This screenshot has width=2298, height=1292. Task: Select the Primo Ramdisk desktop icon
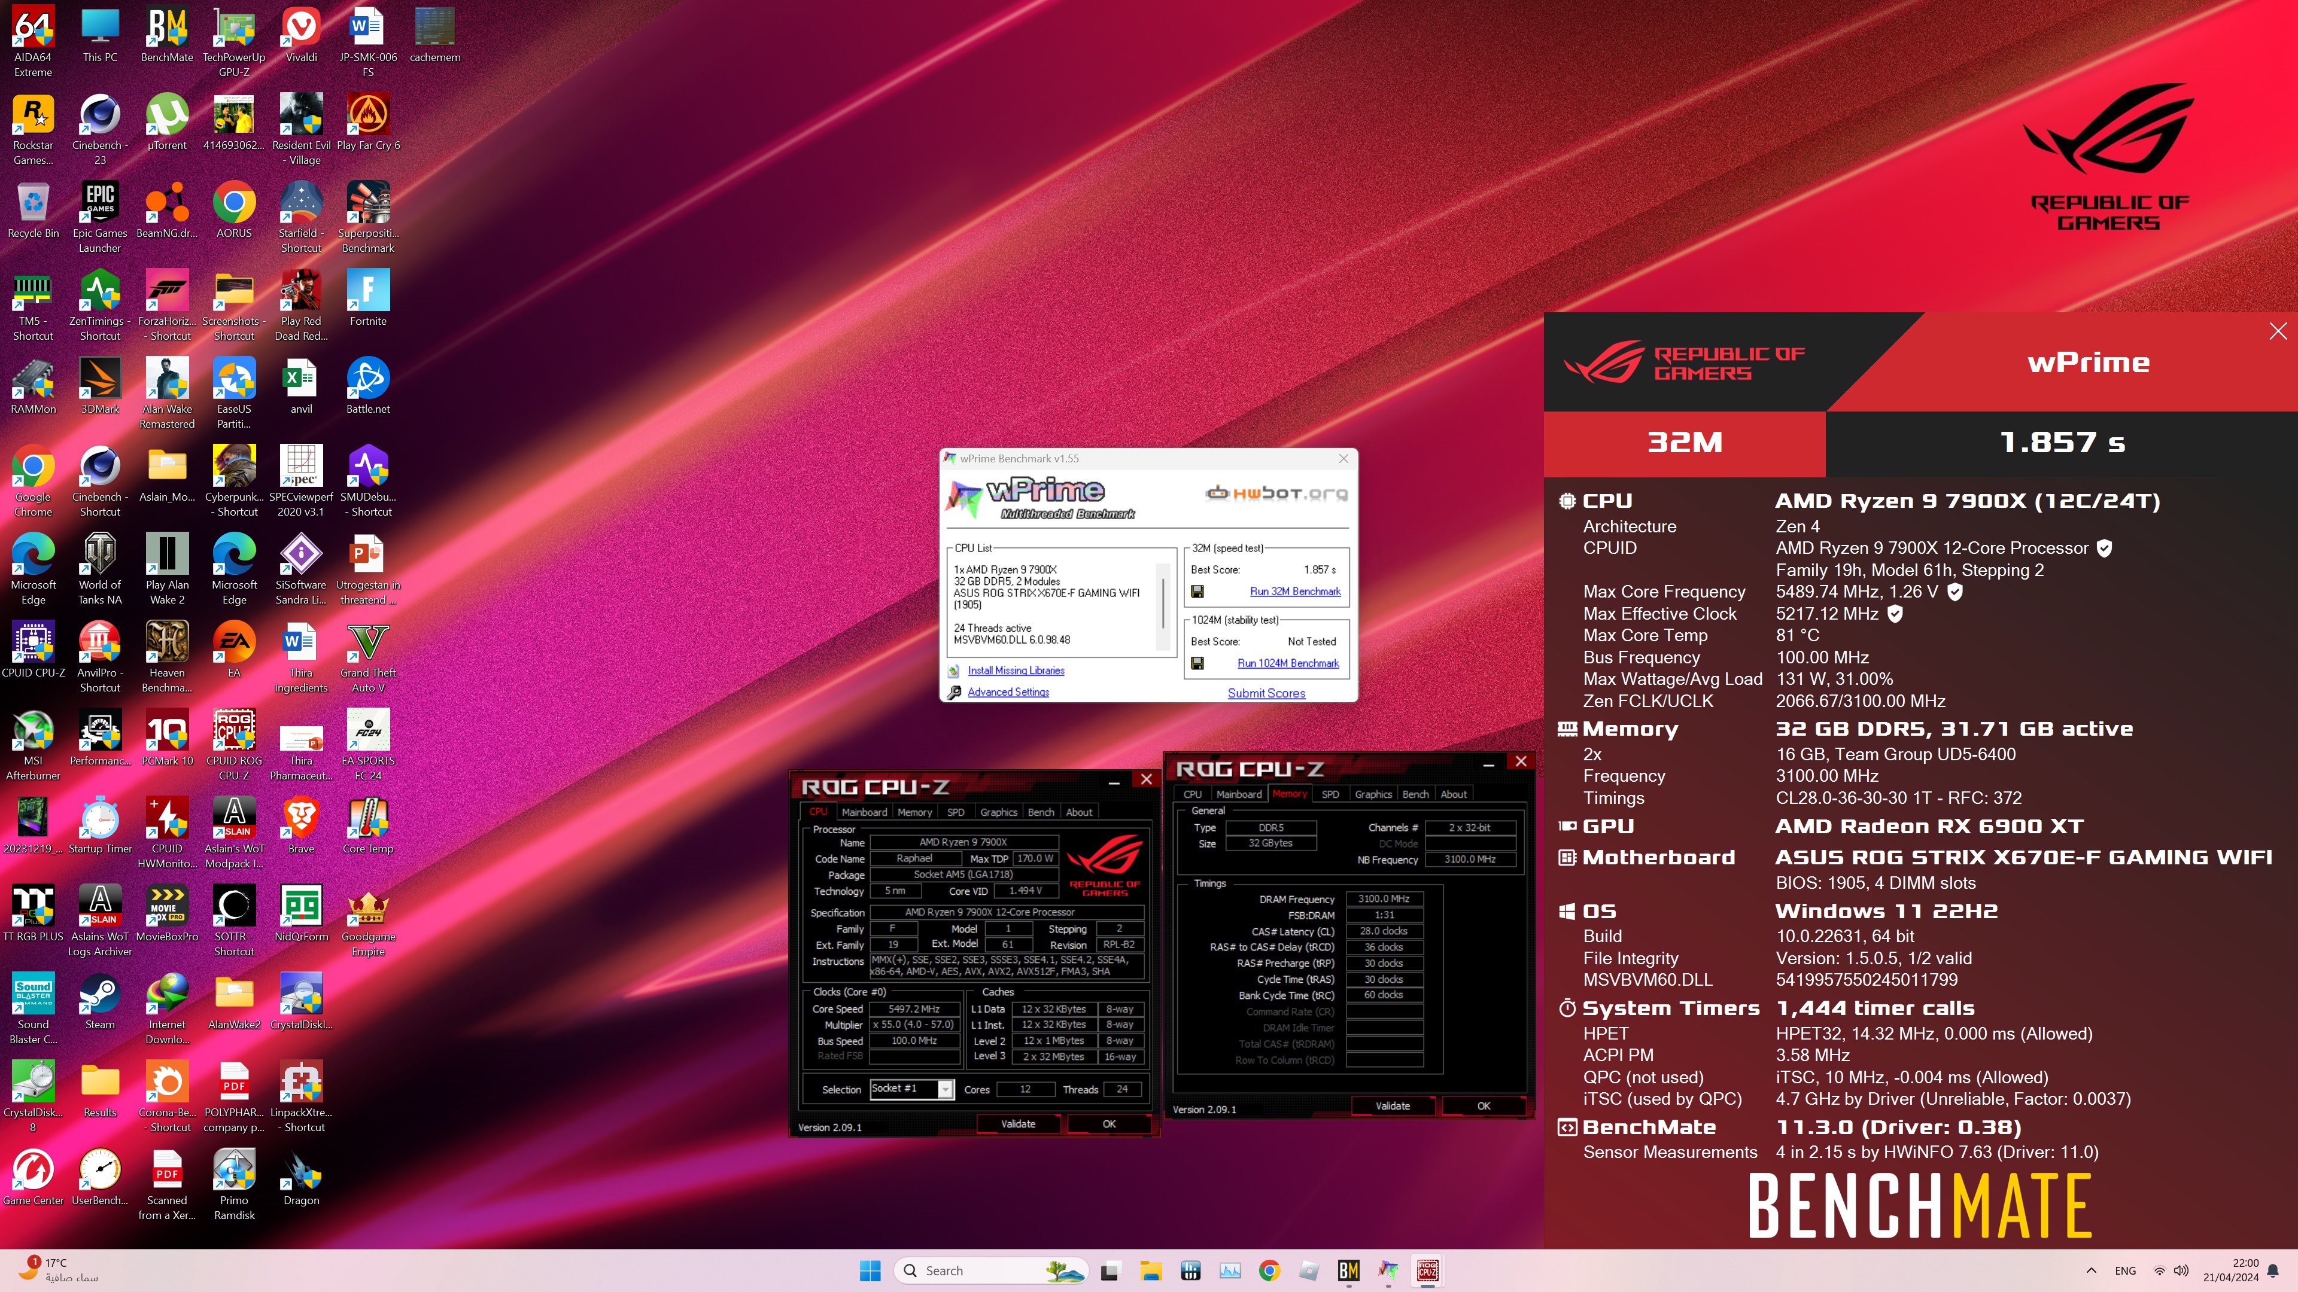[x=234, y=1185]
